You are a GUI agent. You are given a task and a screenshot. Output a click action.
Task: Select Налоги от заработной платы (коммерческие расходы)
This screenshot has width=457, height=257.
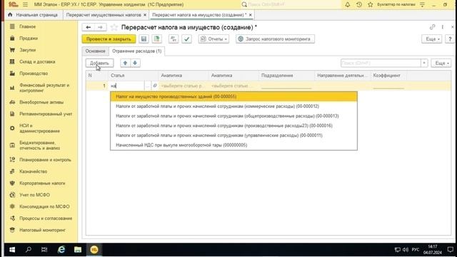coord(233,106)
